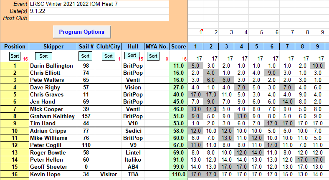Select the Sedici hull cell
The width and height of the screenshot is (329, 180).
coord(132,131)
